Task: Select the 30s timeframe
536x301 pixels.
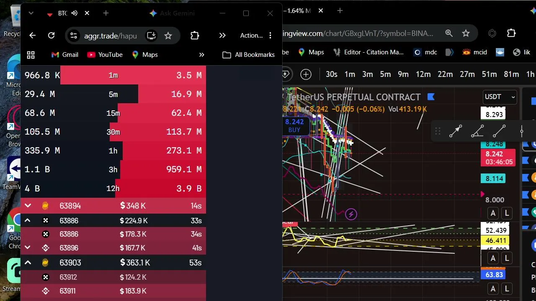Action: [331, 74]
